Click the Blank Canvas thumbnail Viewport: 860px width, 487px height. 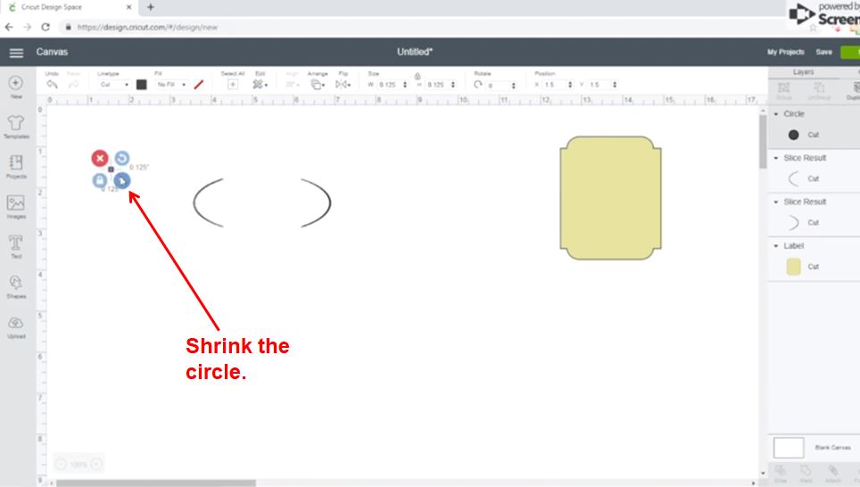point(789,448)
